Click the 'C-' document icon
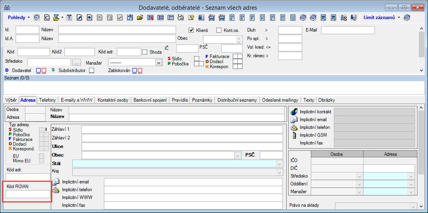The image size is (428, 213). (x=273, y=18)
